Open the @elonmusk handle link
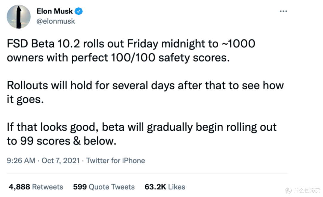The height and width of the screenshot is (197, 323). (x=56, y=21)
